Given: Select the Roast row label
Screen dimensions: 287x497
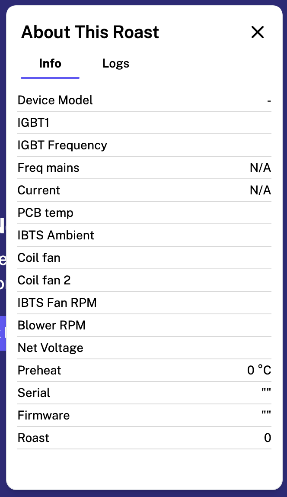Looking at the screenshot, I should (33, 438).
